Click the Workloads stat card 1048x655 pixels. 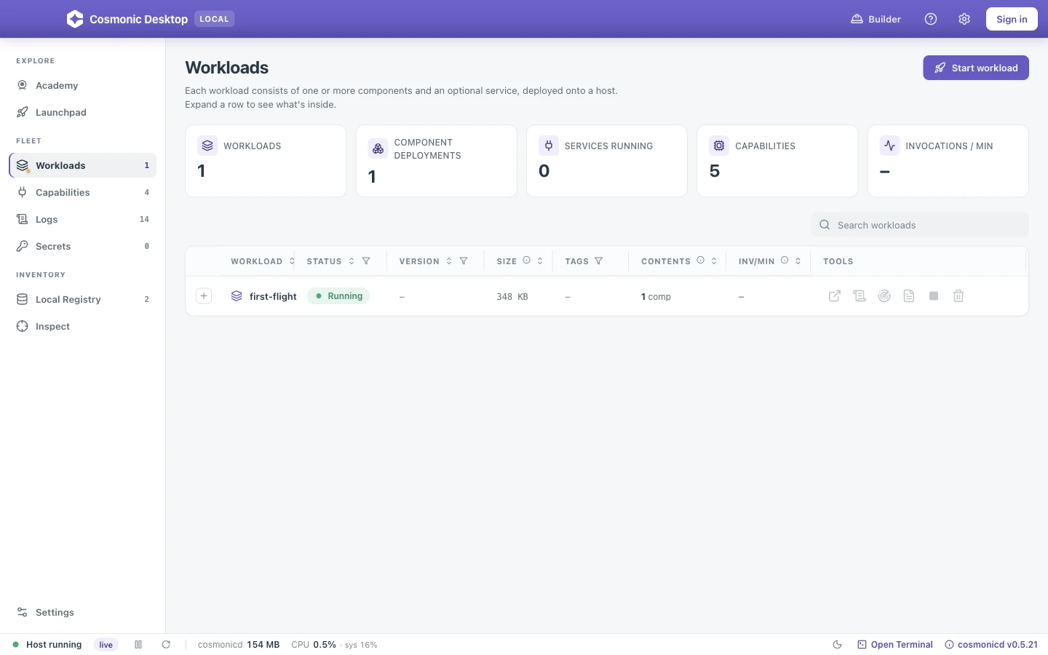click(266, 161)
